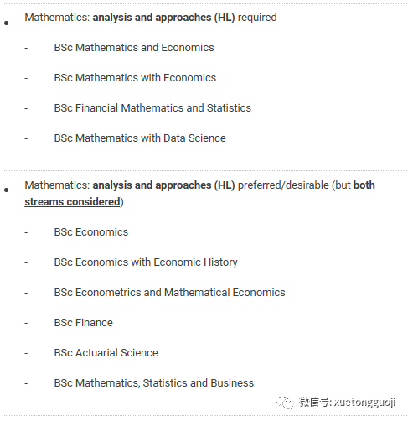Click 'BSc Mathematics, Statistics and Business'
408x421 pixels.
coord(154,383)
